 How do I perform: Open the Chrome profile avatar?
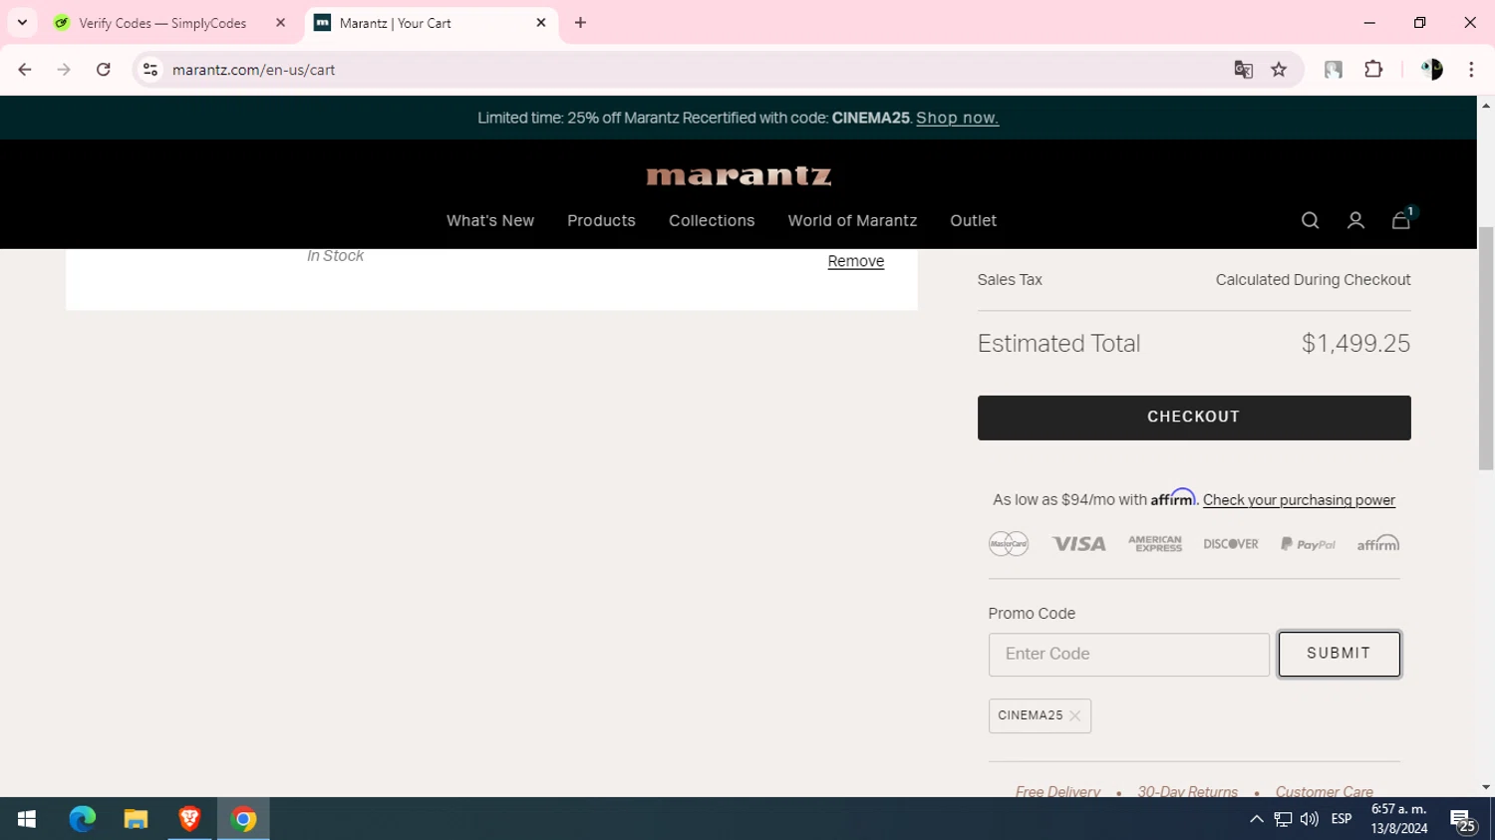pos(1431,70)
